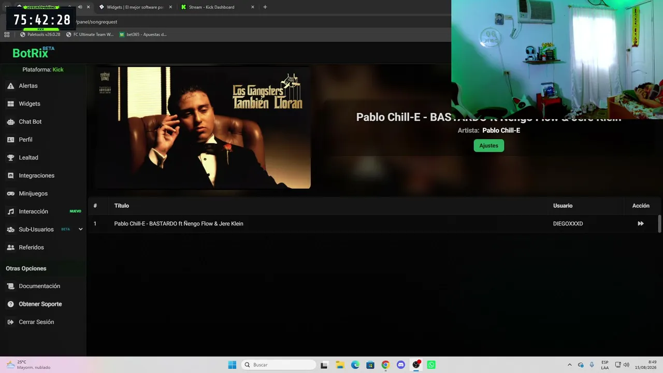Open Task View on the taskbar
This screenshot has width=663, height=373.
(324, 365)
